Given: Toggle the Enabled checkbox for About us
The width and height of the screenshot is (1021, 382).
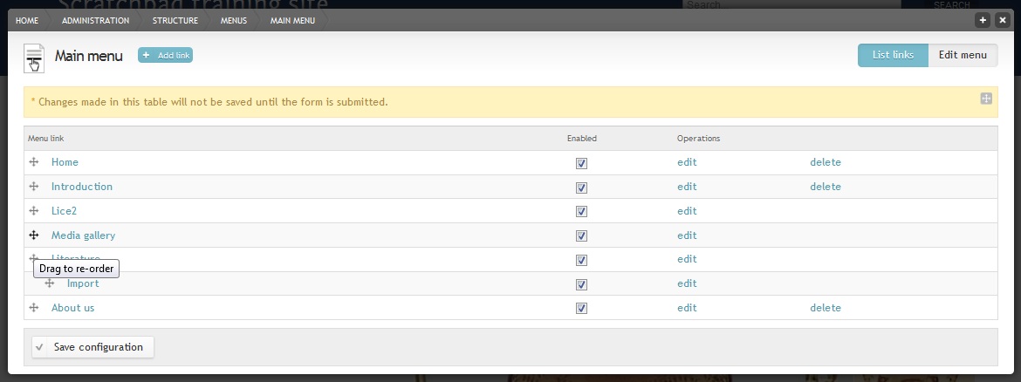Looking at the screenshot, I should point(581,309).
